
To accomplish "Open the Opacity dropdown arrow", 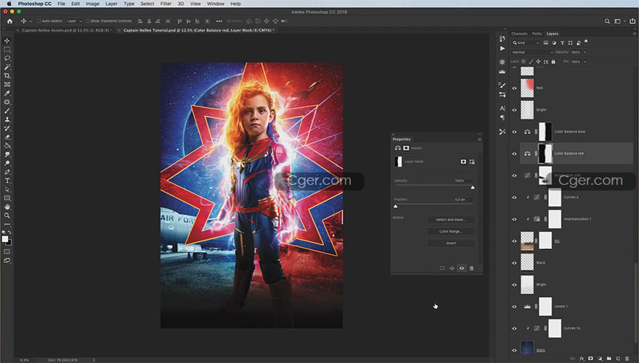I will point(585,52).
